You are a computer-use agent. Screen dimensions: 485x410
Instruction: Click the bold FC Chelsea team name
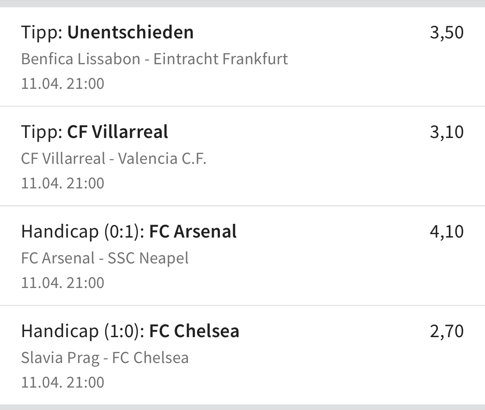(x=194, y=331)
